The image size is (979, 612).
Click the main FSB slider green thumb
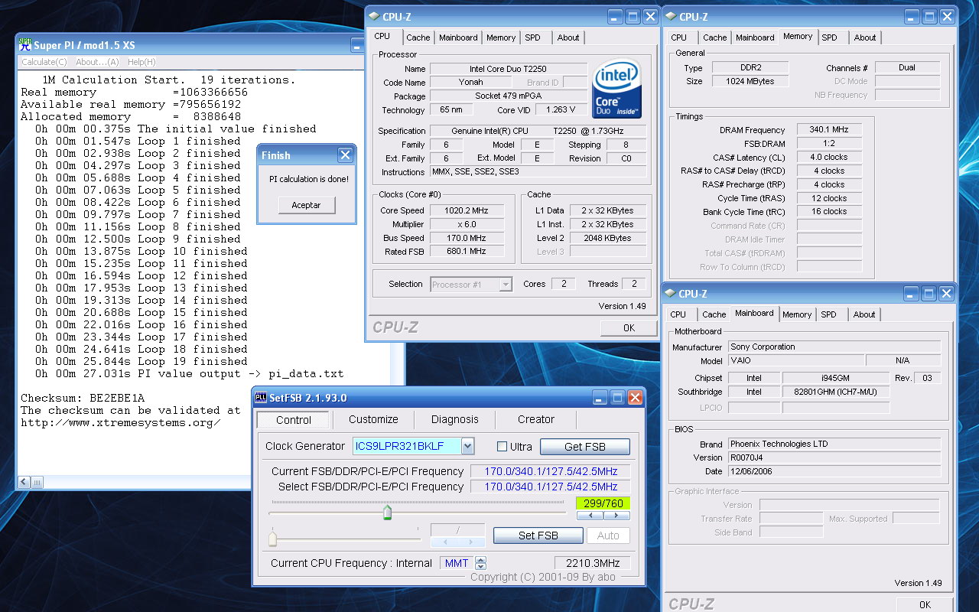(387, 512)
